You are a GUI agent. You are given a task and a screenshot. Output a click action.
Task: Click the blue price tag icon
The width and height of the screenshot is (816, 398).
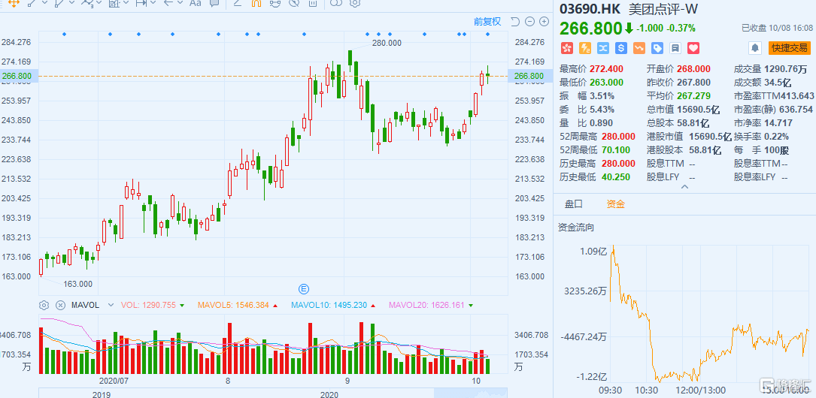(657, 48)
